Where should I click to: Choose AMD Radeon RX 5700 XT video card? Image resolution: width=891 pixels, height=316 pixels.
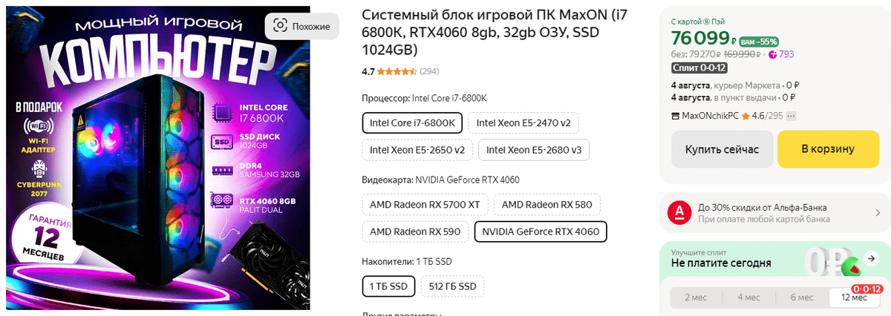421,204
